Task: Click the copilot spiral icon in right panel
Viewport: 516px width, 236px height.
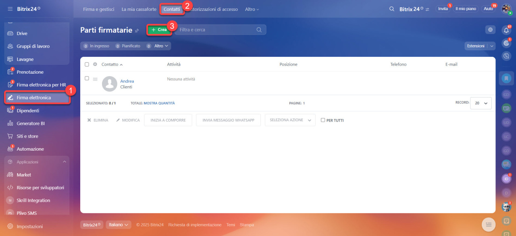Action: click(x=506, y=43)
